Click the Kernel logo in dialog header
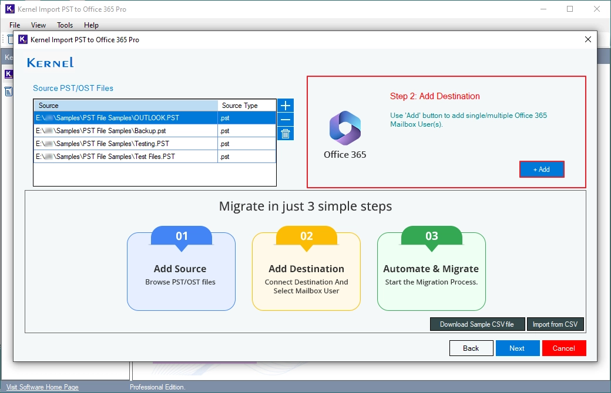The width and height of the screenshot is (611, 393). [50, 62]
